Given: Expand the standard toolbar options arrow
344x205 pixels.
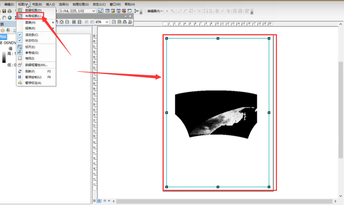Looking at the screenshot, I should [x=141, y=12].
